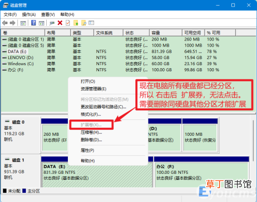This screenshot has width=257, height=202.
Task: Click the show/hide action pane icon
Action: pos(42,23)
